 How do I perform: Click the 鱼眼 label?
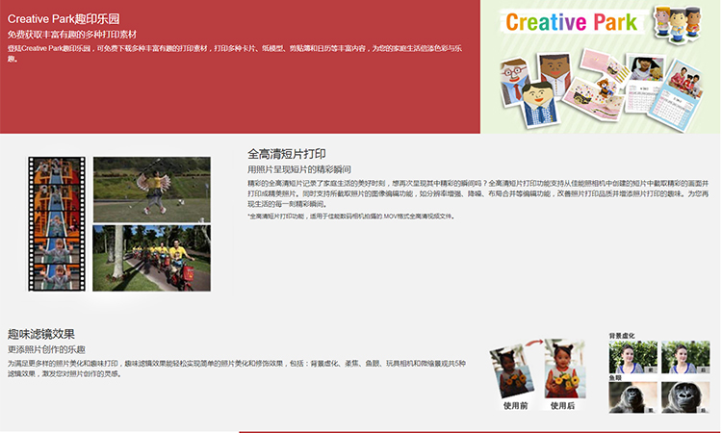click(616, 377)
